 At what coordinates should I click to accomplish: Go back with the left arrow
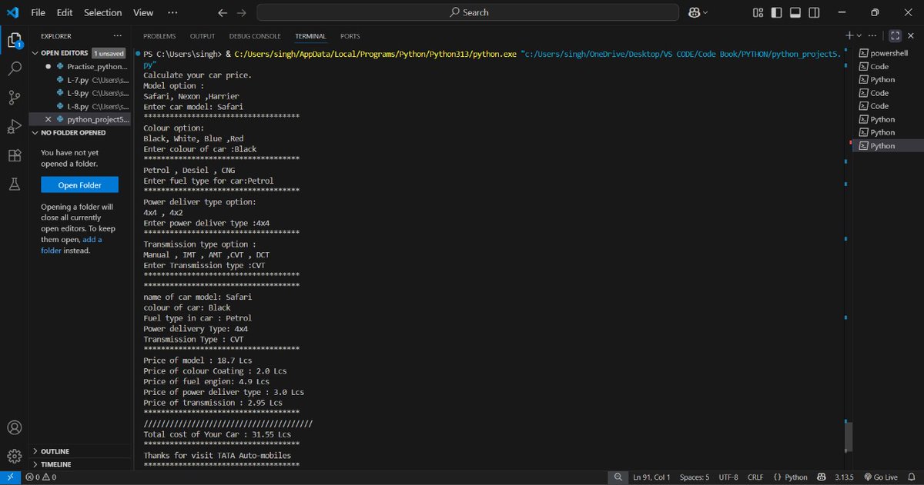[x=223, y=12]
